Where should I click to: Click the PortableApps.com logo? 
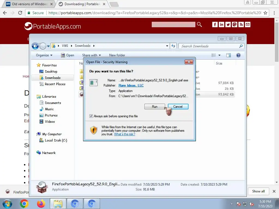[x=53, y=26]
